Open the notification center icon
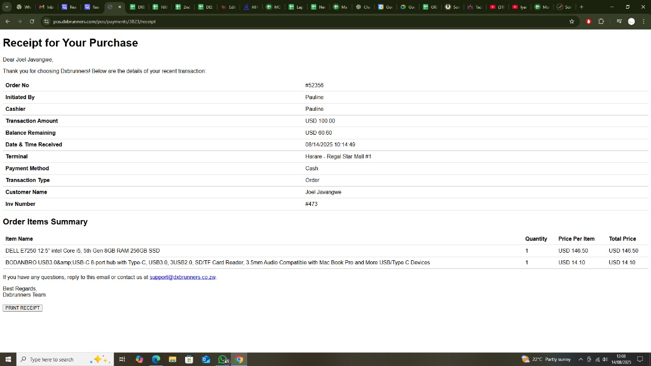Viewport: 651px width, 366px height. (640, 359)
